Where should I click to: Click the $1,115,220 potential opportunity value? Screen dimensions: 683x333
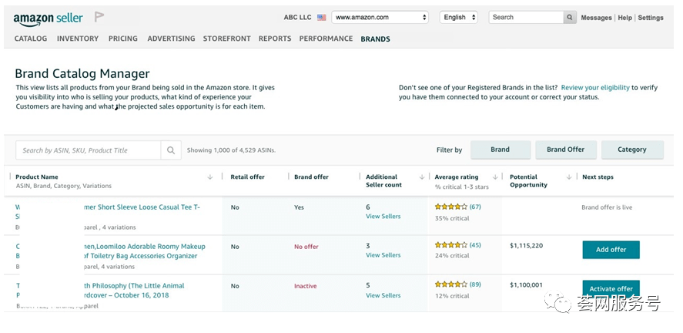pos(526,246)
